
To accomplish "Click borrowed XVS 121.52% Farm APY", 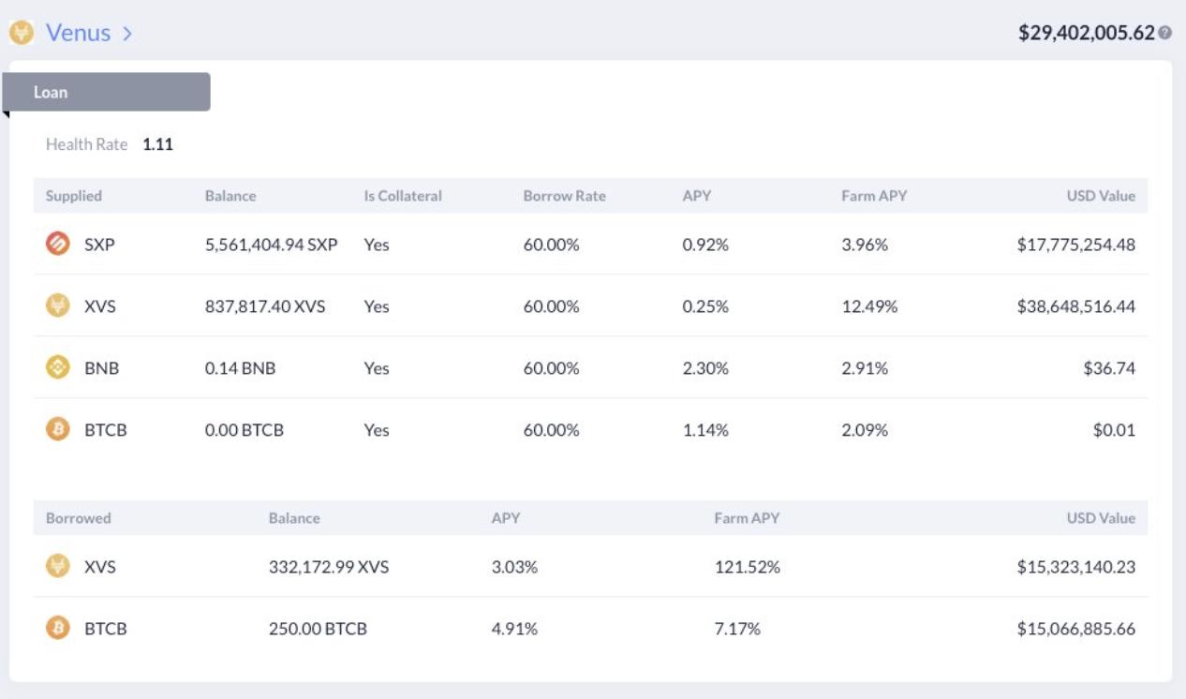I will coord(747,567).
